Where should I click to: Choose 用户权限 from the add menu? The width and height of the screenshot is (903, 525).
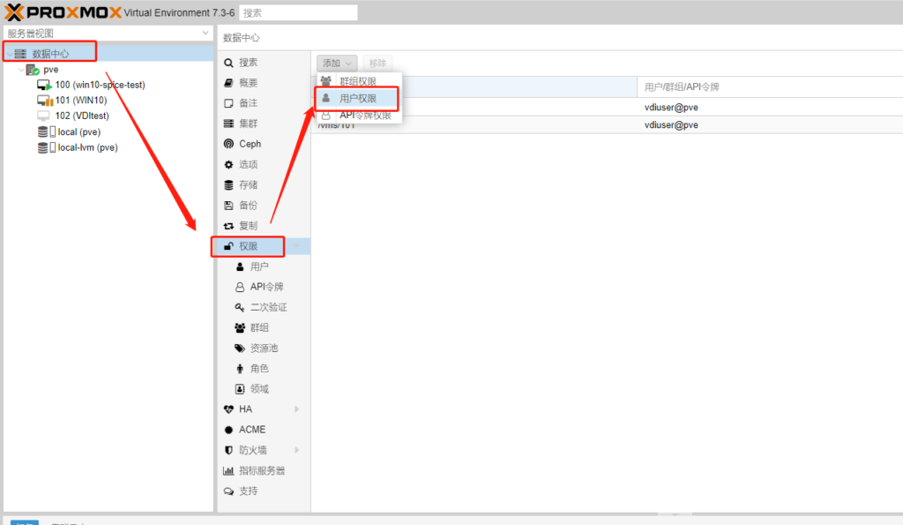point(357,99)
